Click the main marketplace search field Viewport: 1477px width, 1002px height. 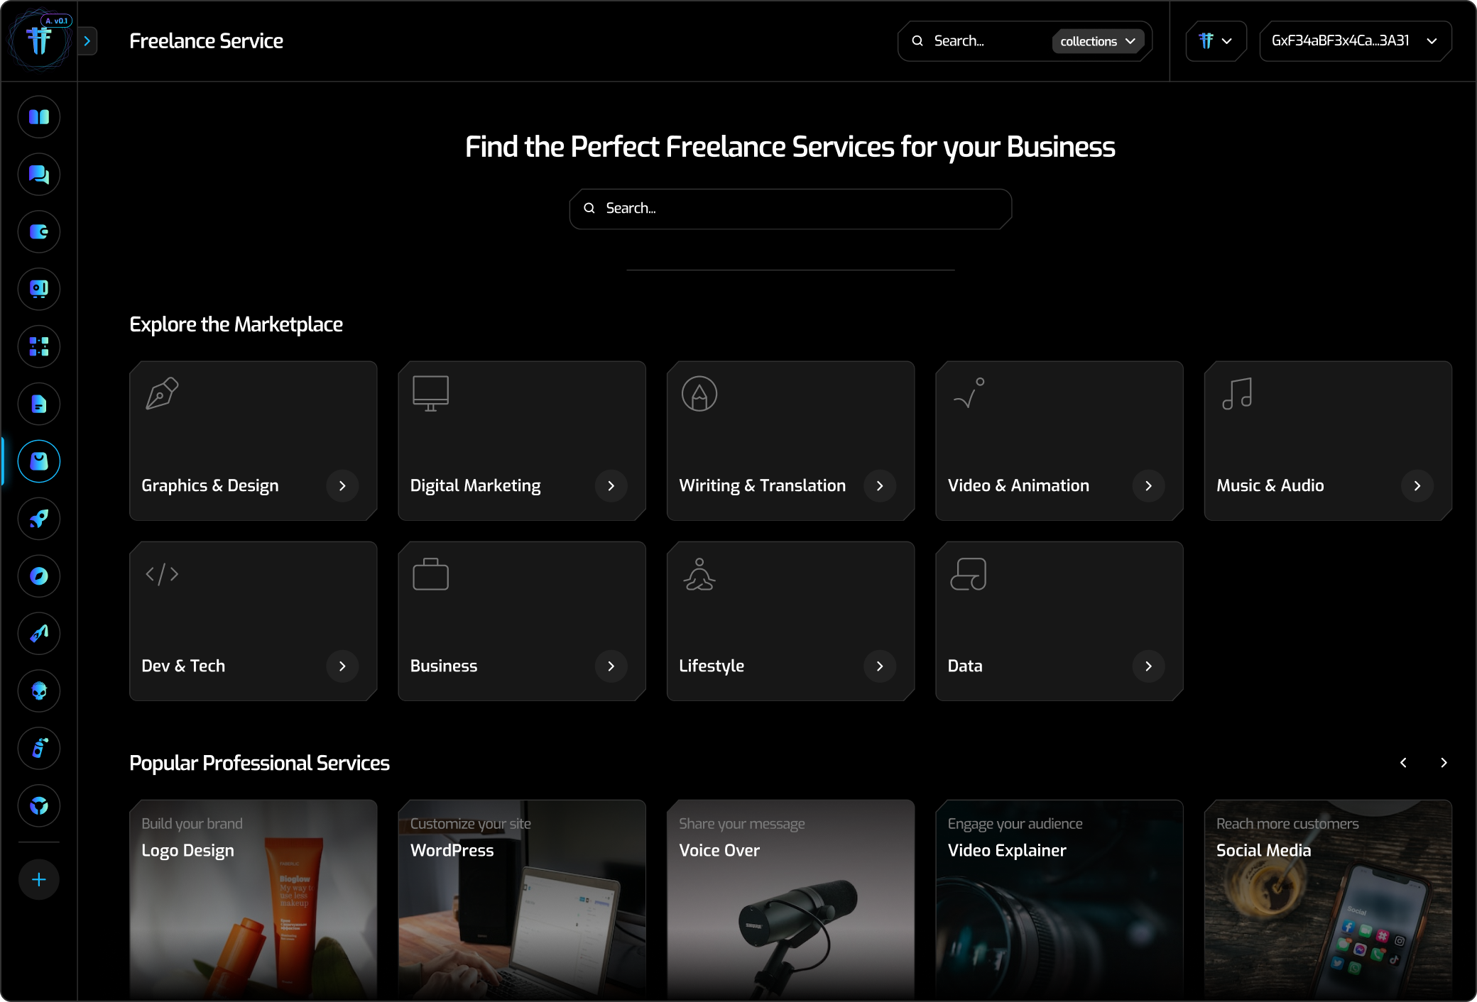pyautogui.click(x=790, y=209)
